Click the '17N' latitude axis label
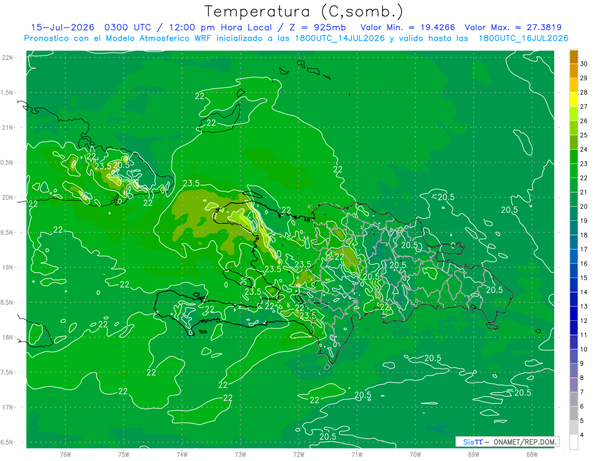The width and height of the screenshot is (597, 461). [8, 407]
